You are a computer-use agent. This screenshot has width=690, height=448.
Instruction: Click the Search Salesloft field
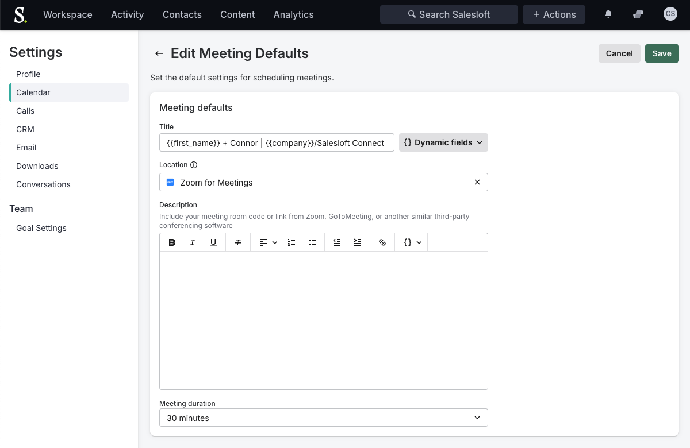point(449,14)
